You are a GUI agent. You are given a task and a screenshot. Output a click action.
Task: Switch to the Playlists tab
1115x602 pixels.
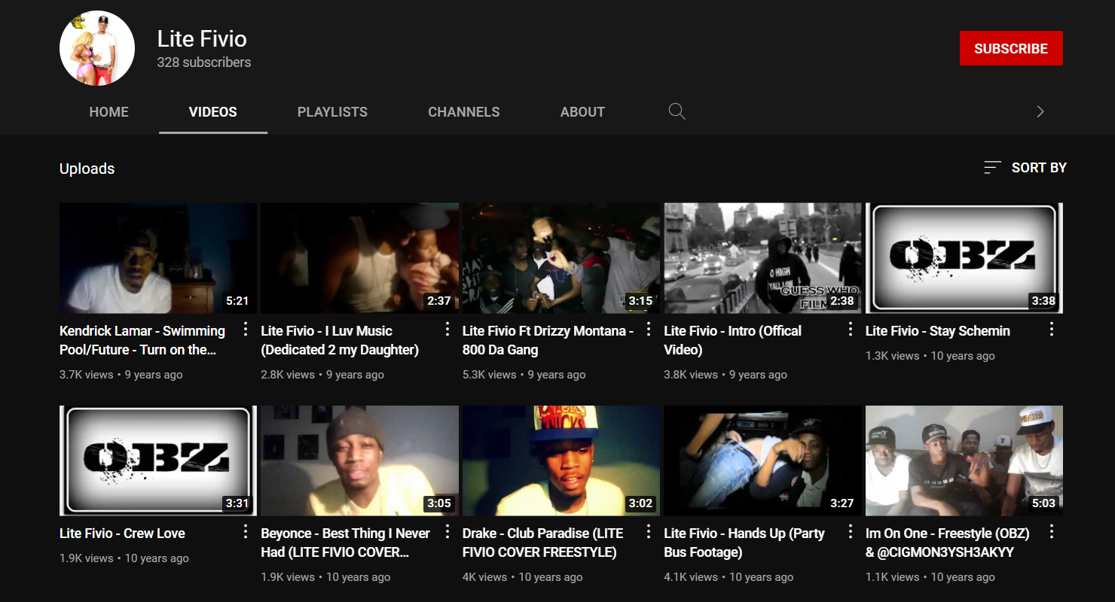pyautogui.click(x=332, y=111)
